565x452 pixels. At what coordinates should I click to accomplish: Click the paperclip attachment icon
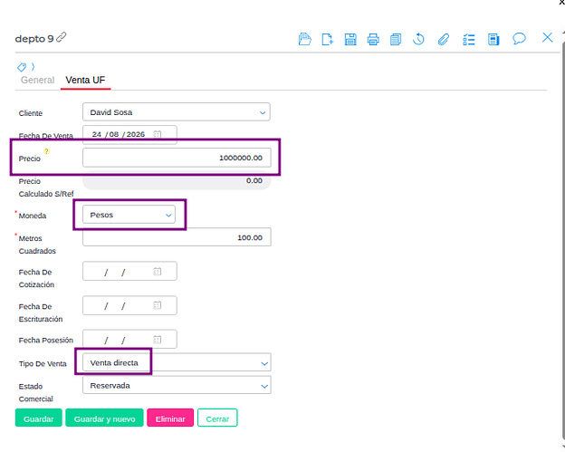[x=444, y=39]
